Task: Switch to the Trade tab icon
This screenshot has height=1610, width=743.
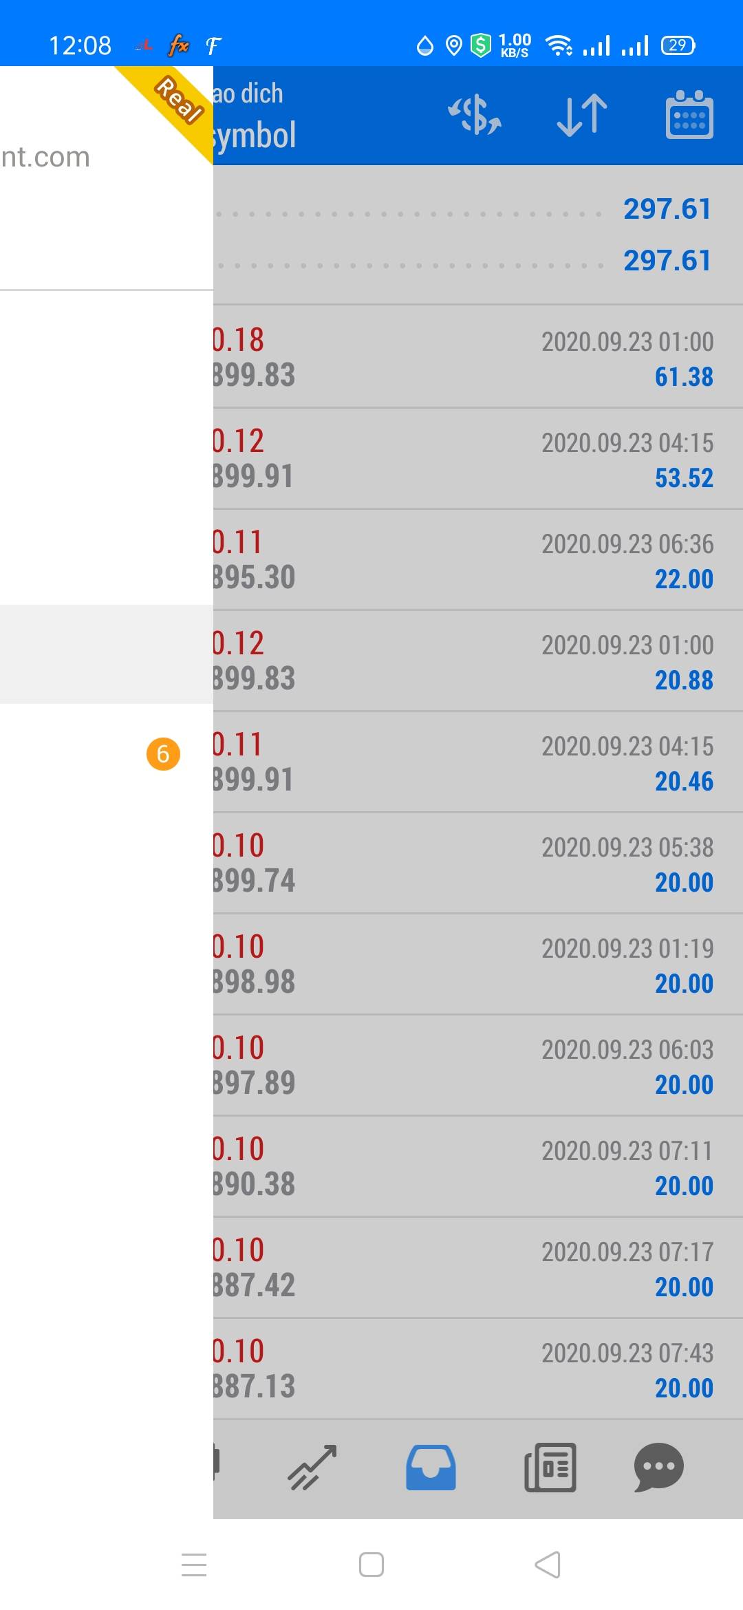Action: coord(312,1467)
